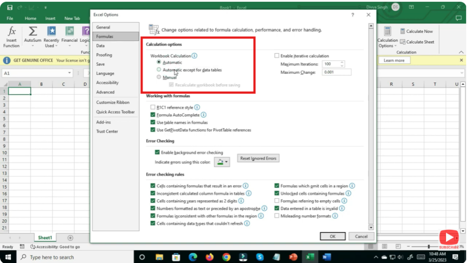Select the Manual calculation radio button

[x=158, y=77]
